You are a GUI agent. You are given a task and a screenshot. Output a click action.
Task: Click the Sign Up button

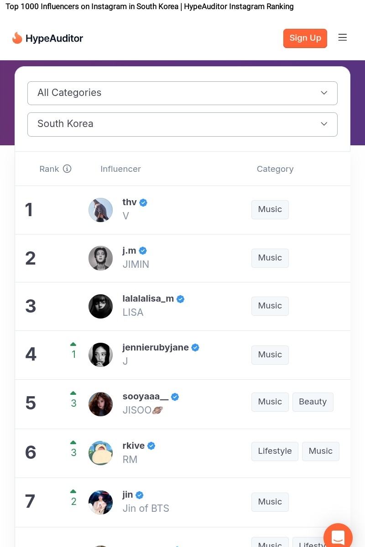coord(305,38)
